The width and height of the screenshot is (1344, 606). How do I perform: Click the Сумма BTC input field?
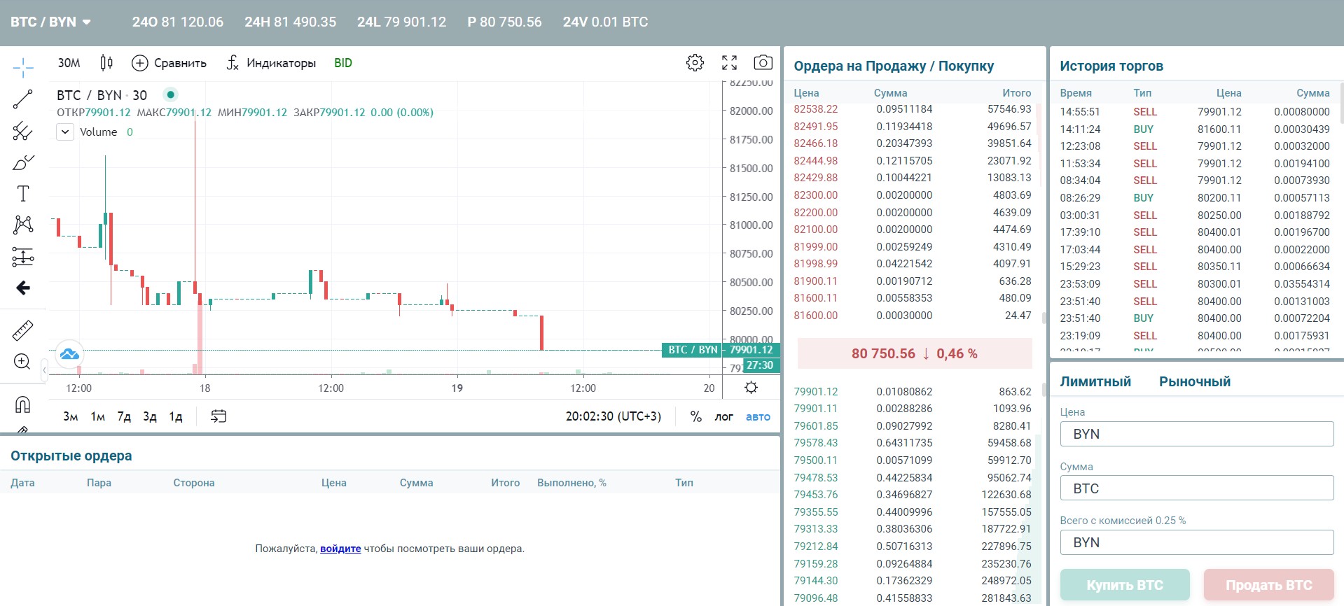click(x=1197, y=488)
